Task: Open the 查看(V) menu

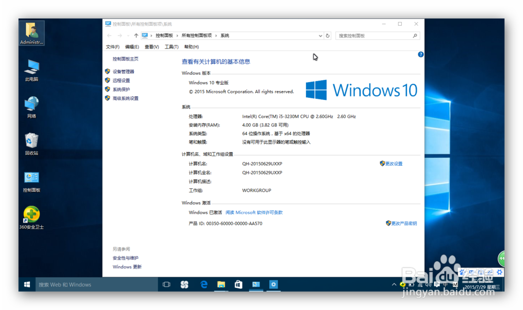Action: point(152,47)
